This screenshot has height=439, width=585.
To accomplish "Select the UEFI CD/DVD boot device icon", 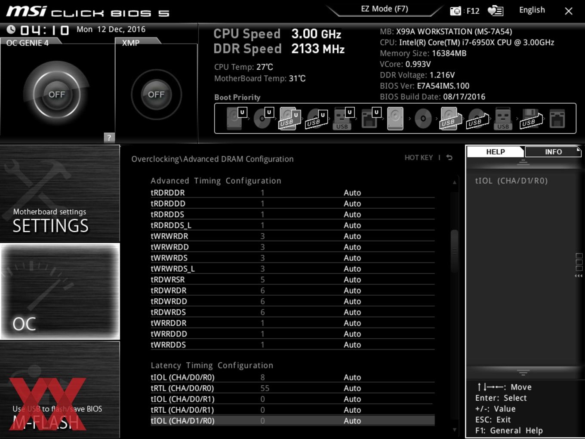I will click(x=263, y=118).
